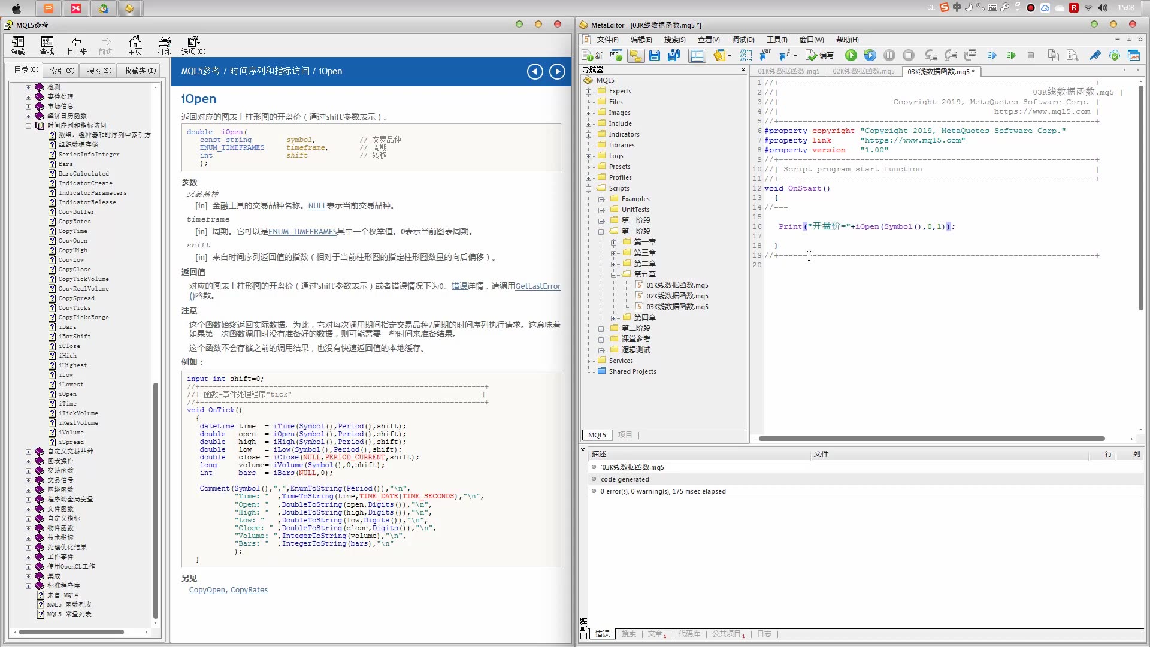
Task: Click the green Start debugging play icon
Action: 851,56
